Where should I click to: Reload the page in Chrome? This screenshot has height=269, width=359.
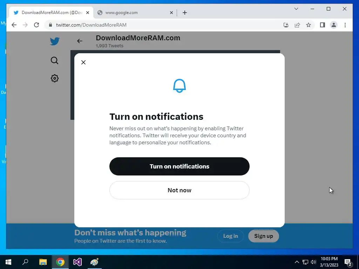(36, 25)
